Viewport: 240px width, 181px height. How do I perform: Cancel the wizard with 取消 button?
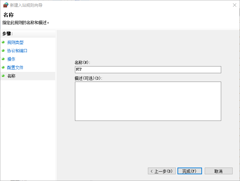pyautogui.click(x=218, y=171)
